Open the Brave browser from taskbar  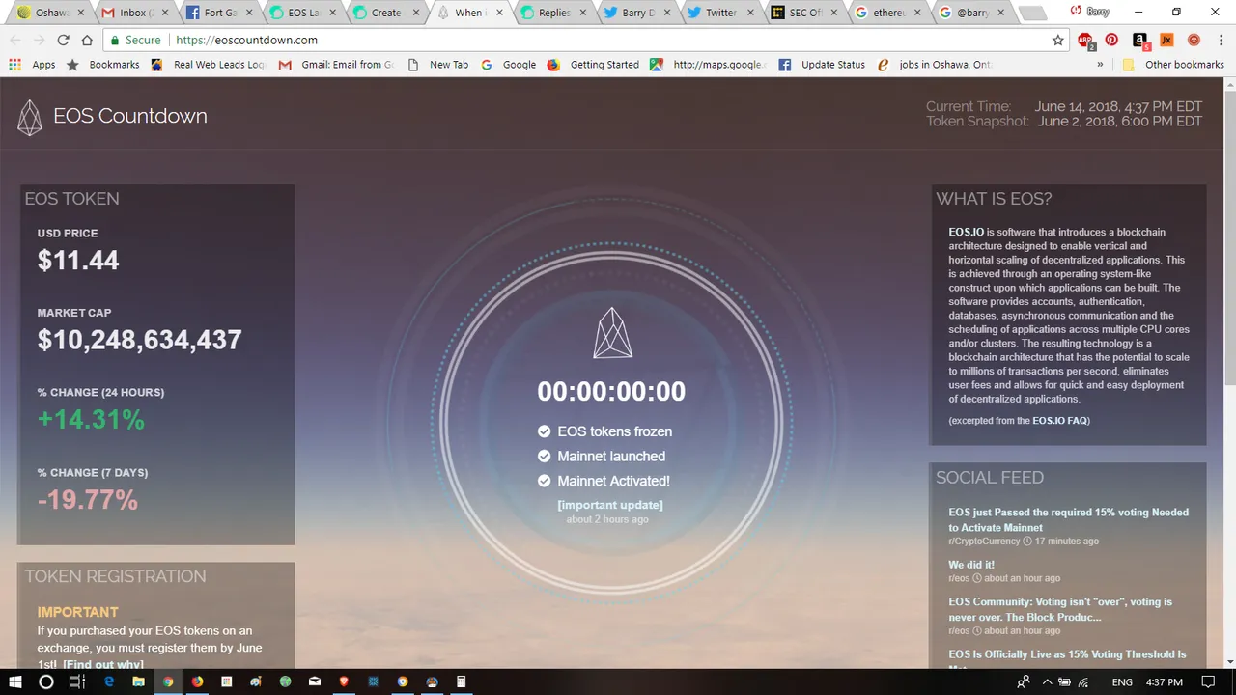[x=344, y=681]
